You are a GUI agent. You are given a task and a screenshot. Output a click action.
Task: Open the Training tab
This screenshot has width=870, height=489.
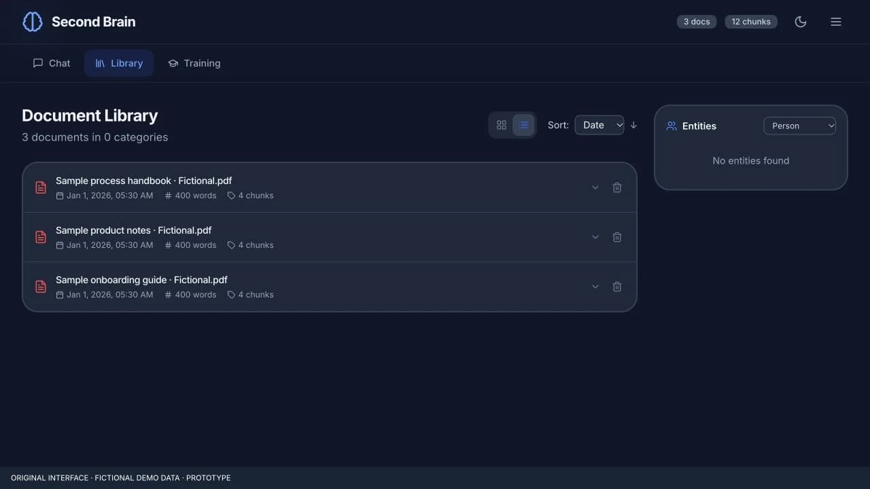click(x=194, y=63)
